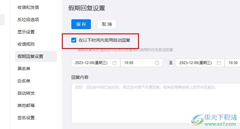Viewport: 240px width, 129px height.
Task: Open 白名单 settings
Action: [24, 81]
